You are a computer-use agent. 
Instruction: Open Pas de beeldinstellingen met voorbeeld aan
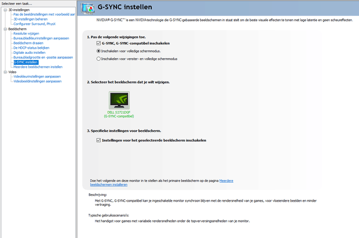pyautogui.click(x=44, y=14)
